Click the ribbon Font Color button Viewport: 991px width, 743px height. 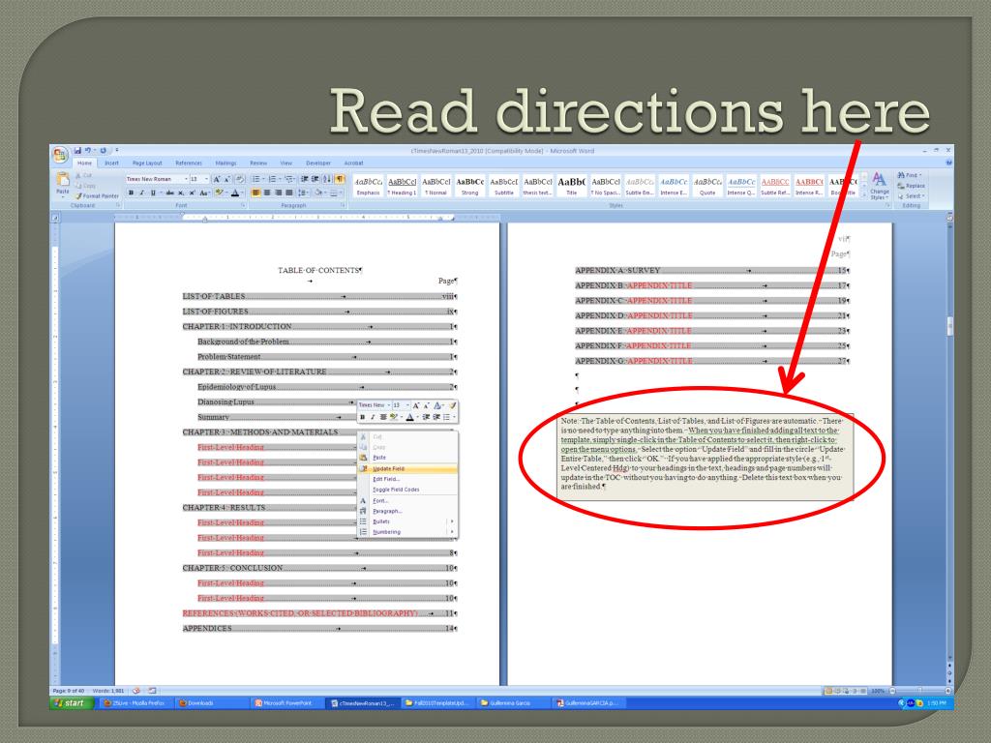click(236, 193)
